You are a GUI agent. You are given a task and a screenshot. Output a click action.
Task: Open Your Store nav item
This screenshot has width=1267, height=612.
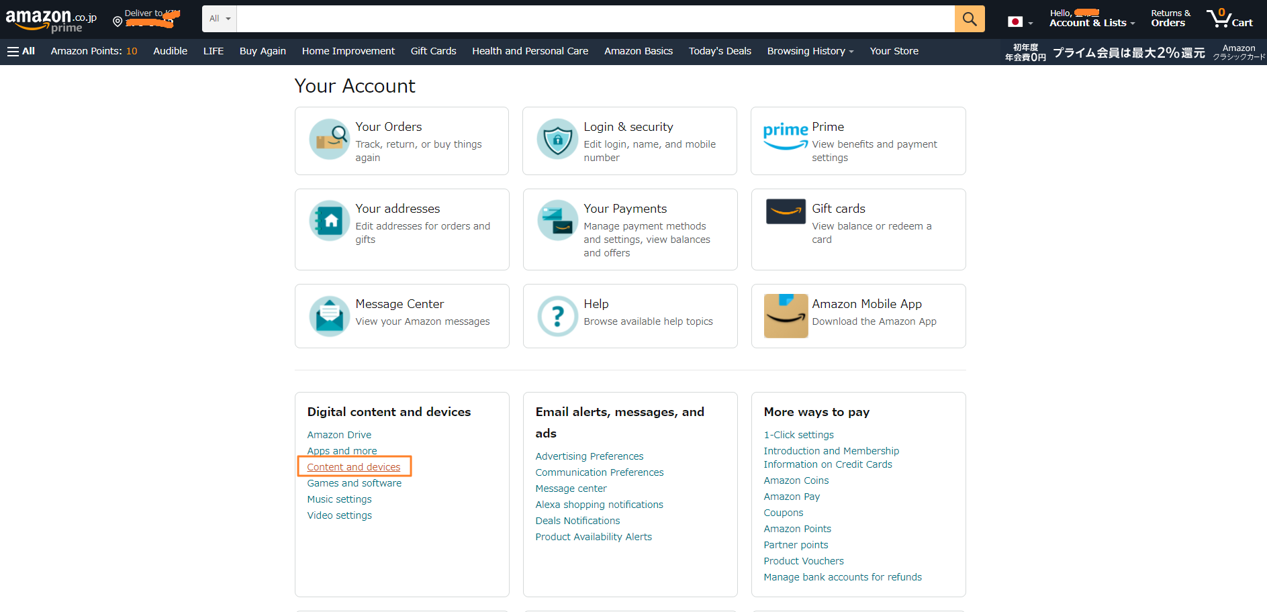894,51
